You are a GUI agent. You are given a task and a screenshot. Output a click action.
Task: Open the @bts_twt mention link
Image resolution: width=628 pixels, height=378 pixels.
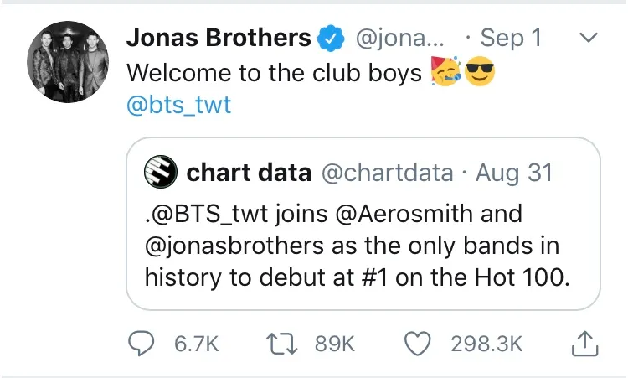[x=178, y=107]
